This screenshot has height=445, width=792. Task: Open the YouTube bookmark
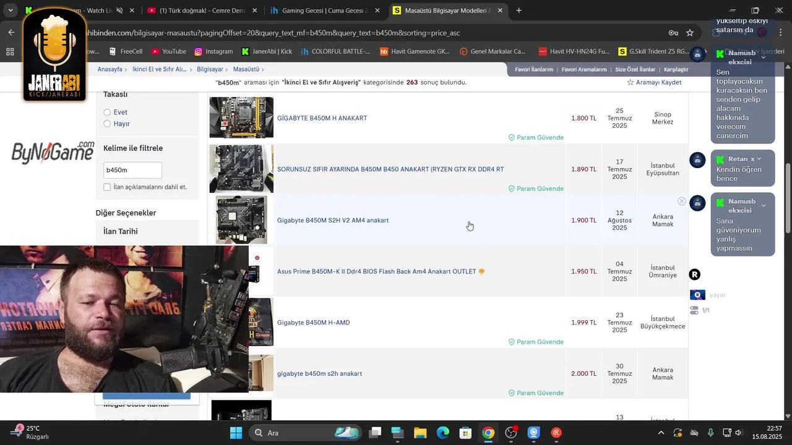[169, 51]
